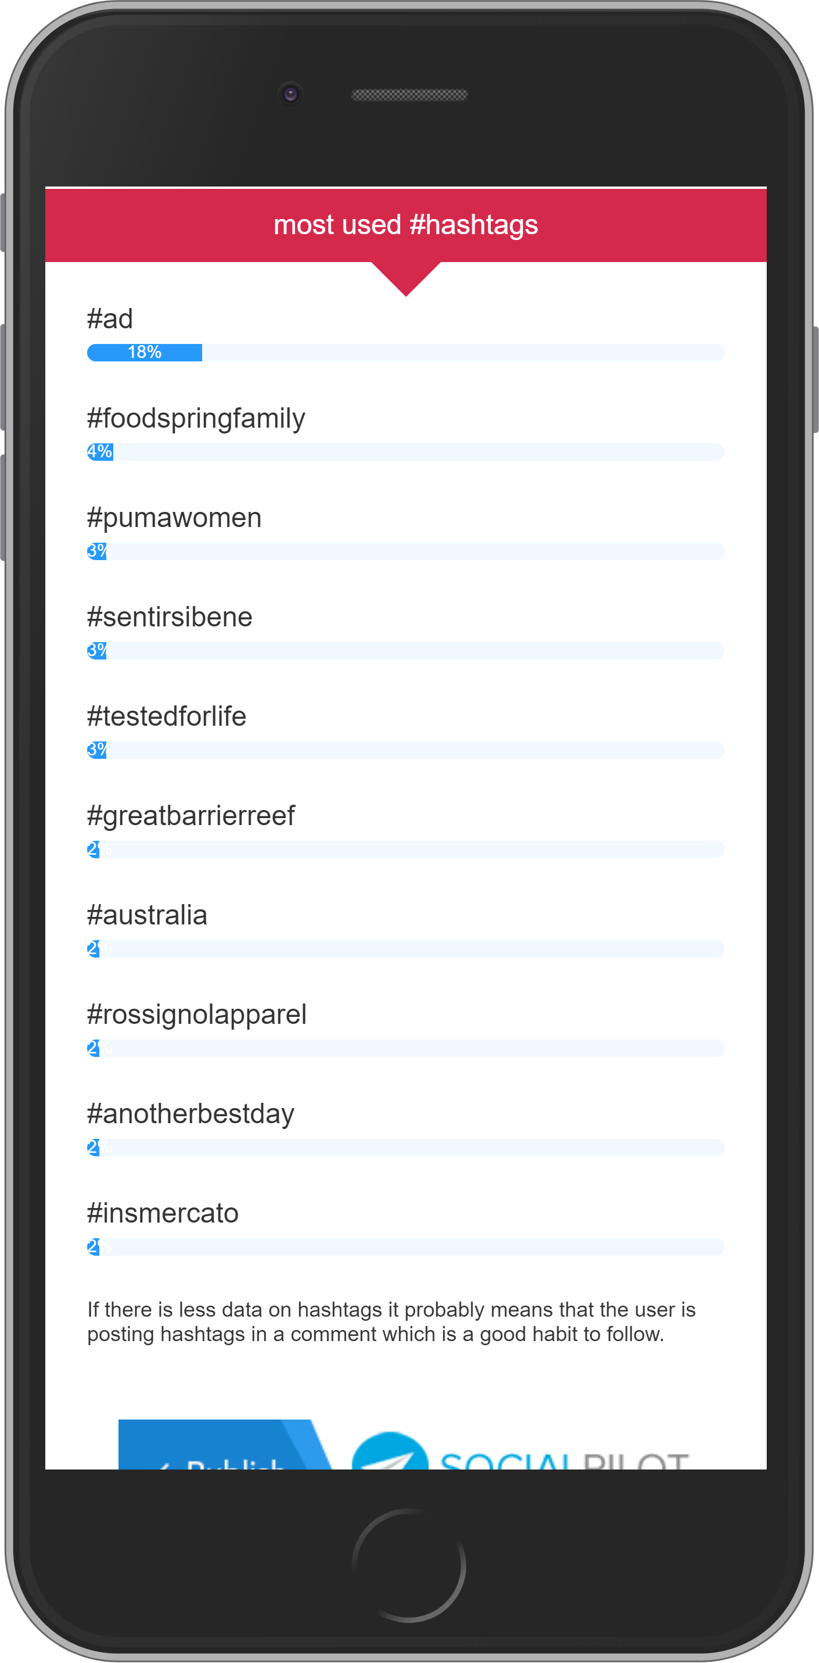Viewport: 819px width, 1663px height.
Task: Select the #pumawomen 3% usage bar
Action: tap(405, 551)
